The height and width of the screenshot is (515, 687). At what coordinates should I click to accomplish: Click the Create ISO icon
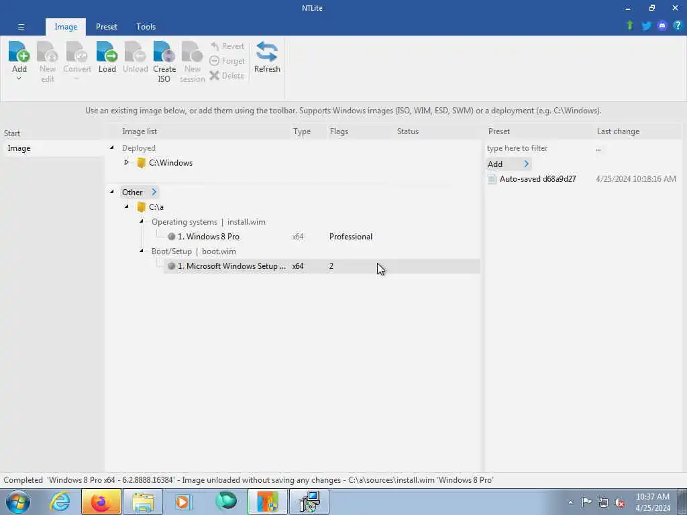tap(164, 52)
